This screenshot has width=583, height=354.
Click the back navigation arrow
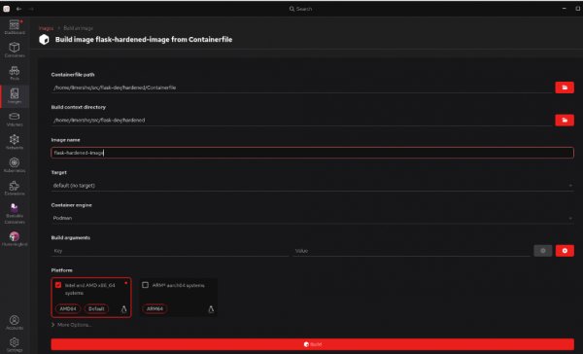pyautogui.click(x=19, y=9)
